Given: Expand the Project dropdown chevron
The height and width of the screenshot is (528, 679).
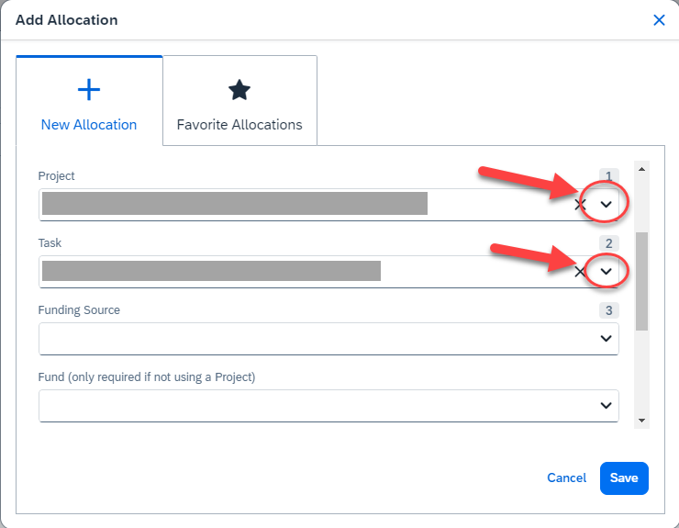Looking at the screenshot, I should click(606, 205).
